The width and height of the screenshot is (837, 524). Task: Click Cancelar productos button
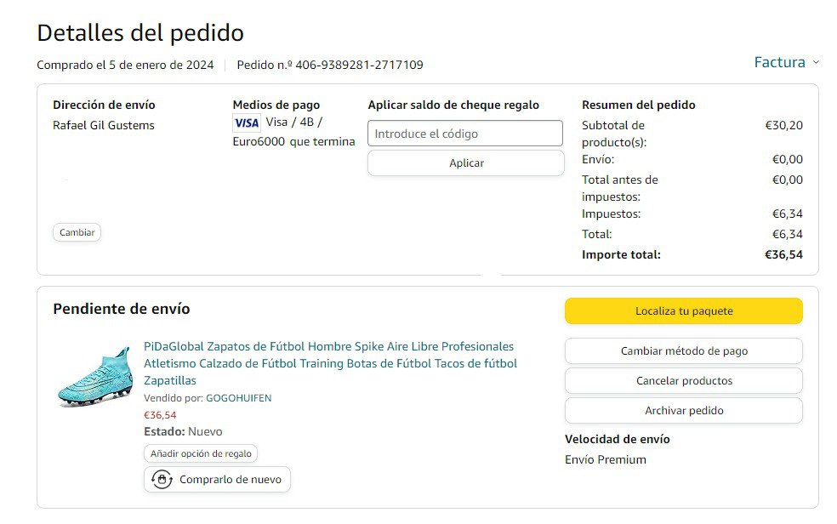(x=683, y=381)
